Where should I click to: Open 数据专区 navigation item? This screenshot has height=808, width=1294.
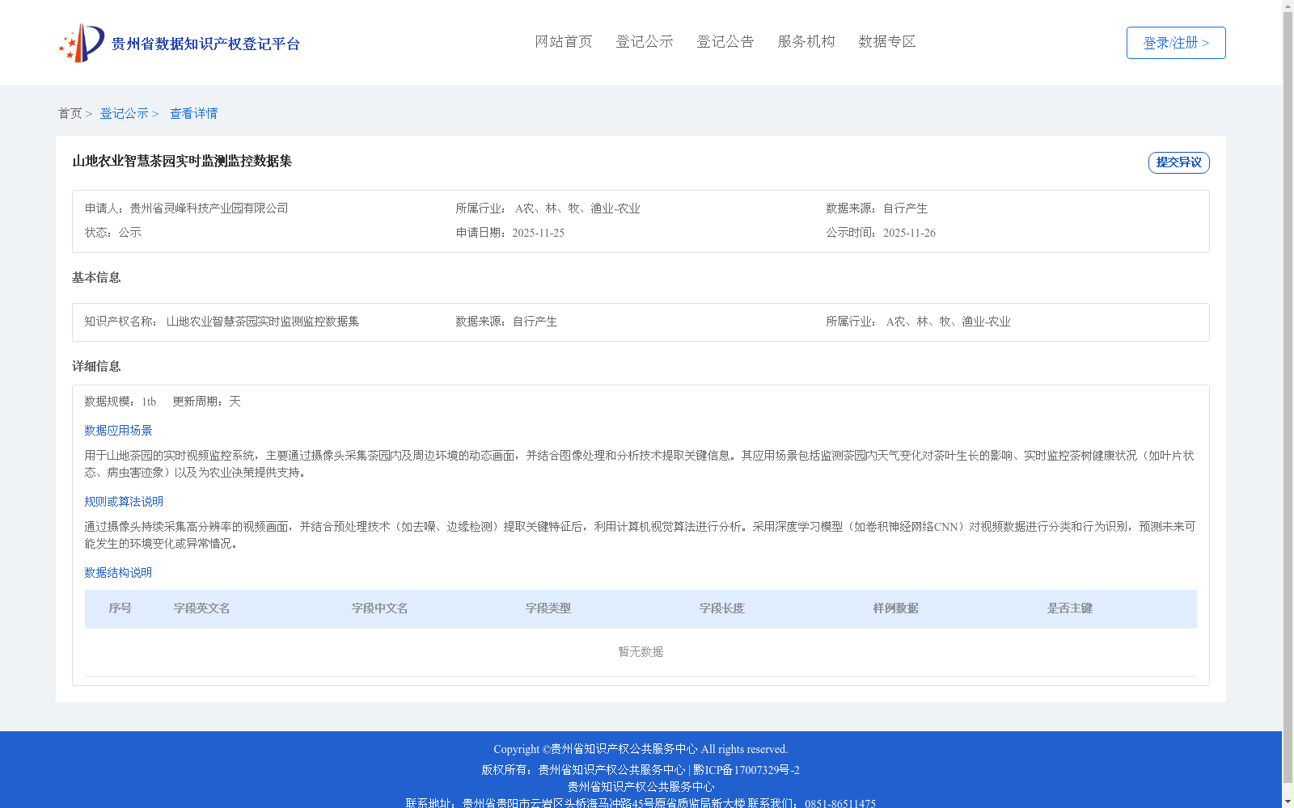point(887,41)
